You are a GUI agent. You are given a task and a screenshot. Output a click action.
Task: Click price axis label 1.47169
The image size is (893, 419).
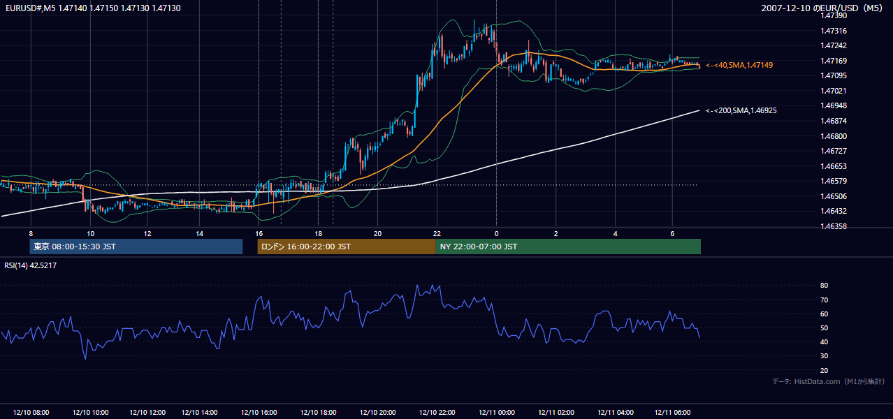[834, 61]
